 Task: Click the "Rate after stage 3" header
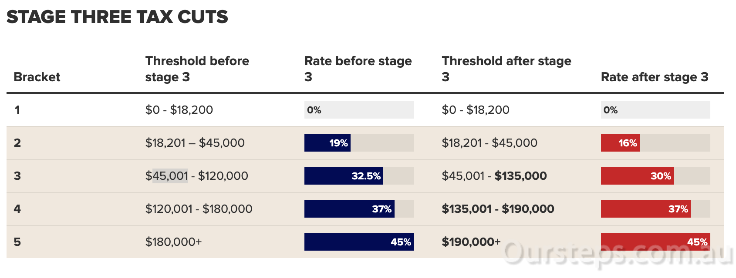tap(654, 77)
